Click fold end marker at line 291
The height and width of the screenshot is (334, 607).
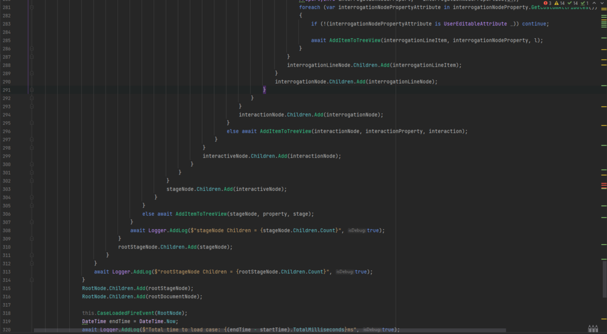coord(32,90)
